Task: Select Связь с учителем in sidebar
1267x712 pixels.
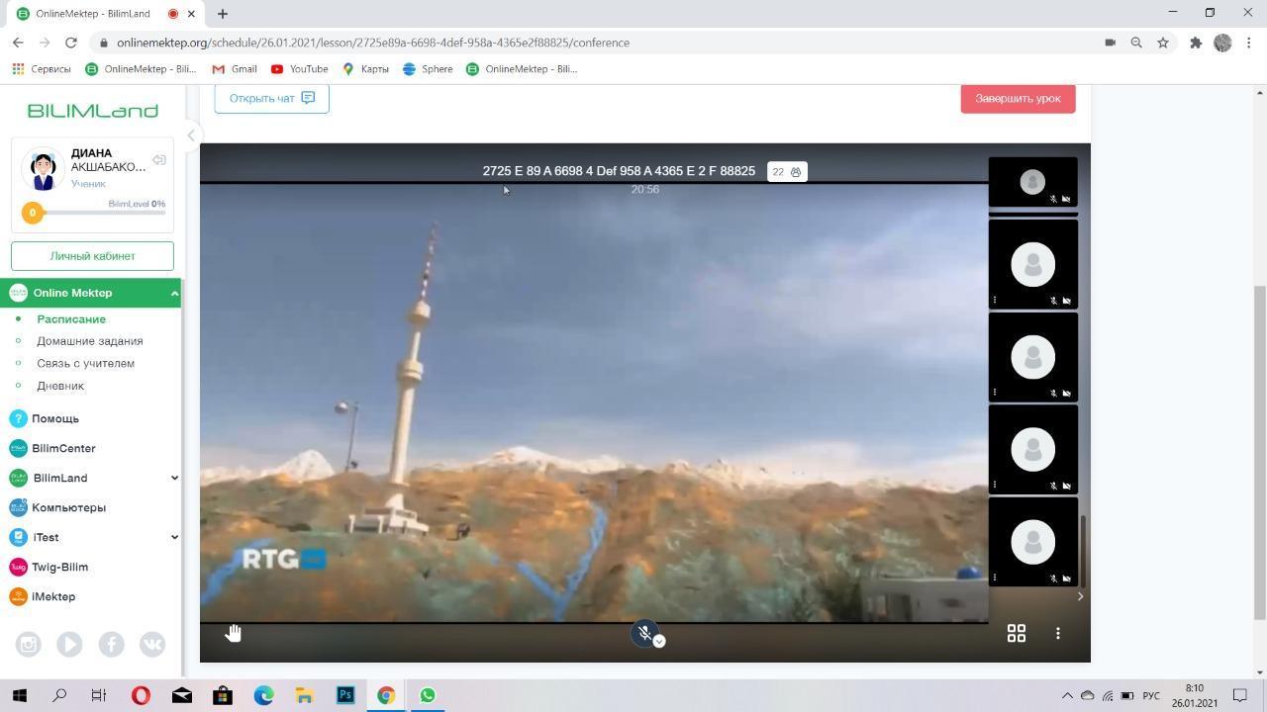Action: pyautogui.click(x=86, y=363)
